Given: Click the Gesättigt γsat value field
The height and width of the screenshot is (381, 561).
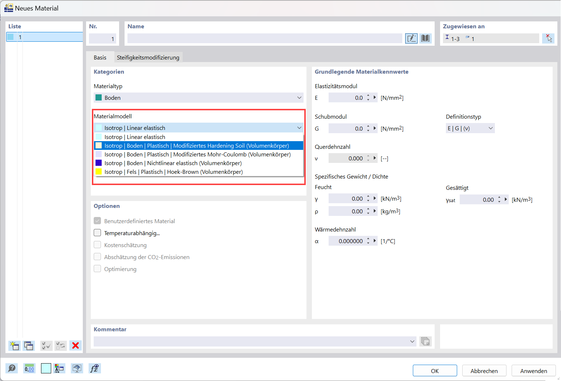Looking at the screenshot, I should [x=477, y=200].
